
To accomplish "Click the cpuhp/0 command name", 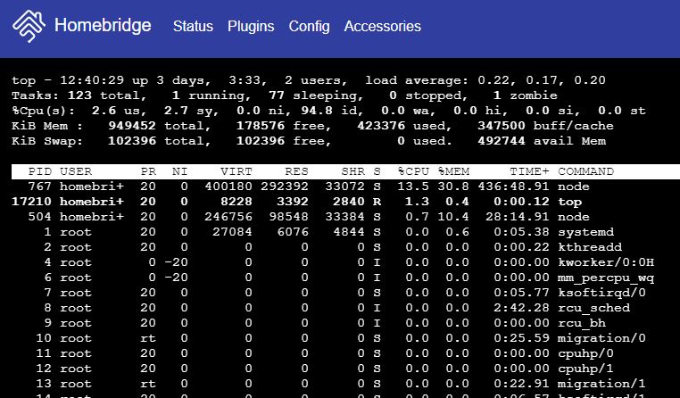I will click(586, 353).
